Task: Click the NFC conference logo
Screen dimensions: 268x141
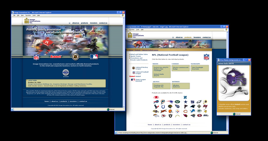Action: click(x=185, y=97)
